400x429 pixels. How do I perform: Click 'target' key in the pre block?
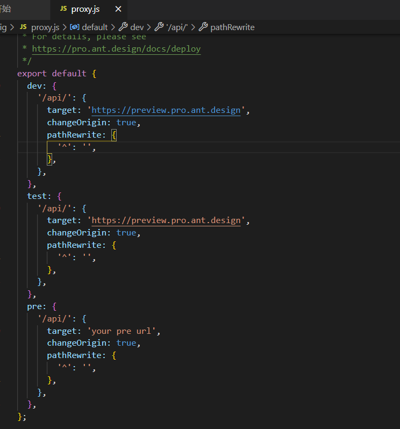pyautogui.click(x=62, y=331)
